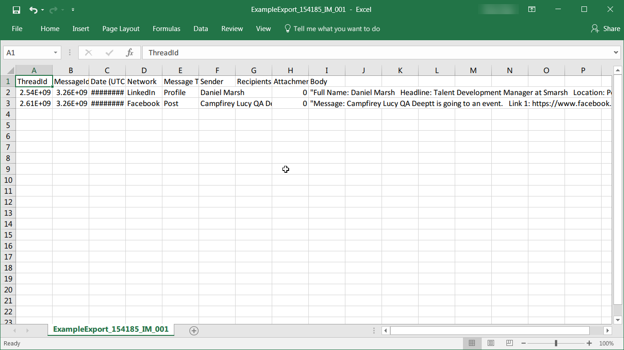Click the Insert Function (fx) icon

(x=130, y=52)
